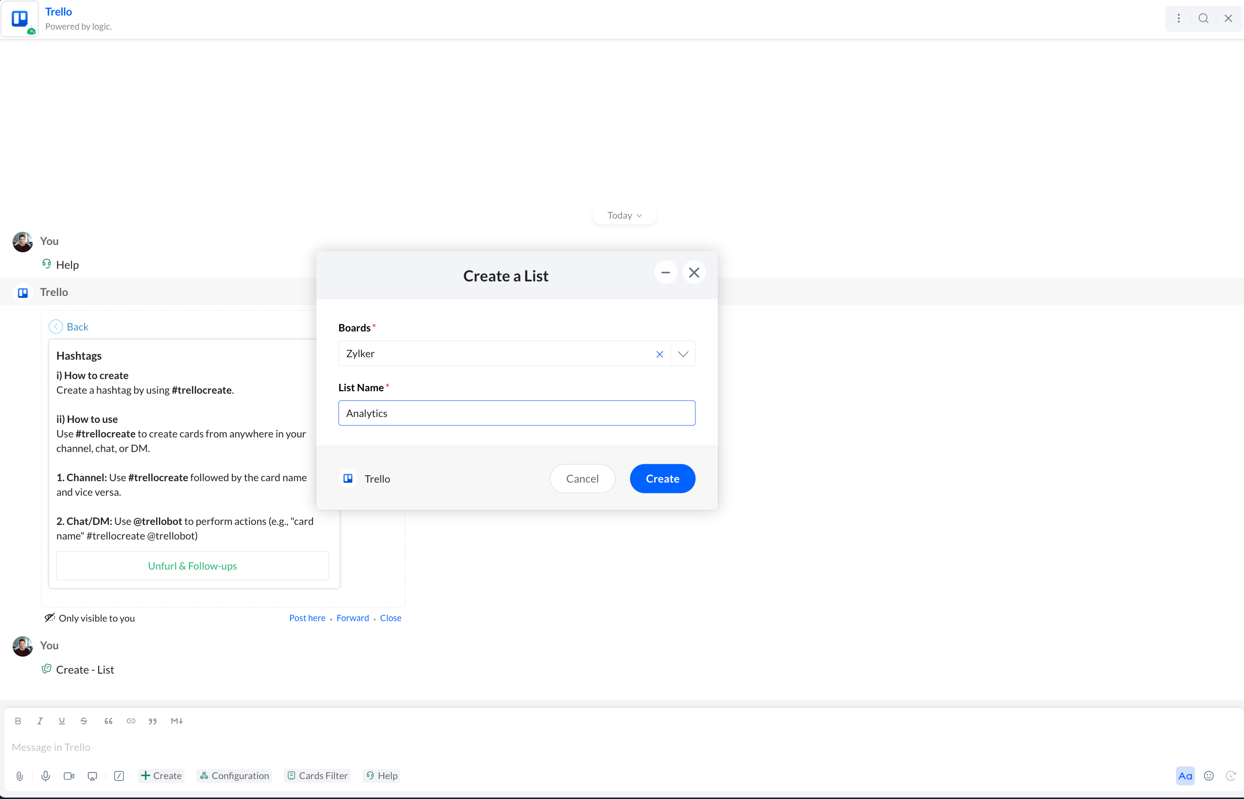Insert a hyperlink

coord(131,721)
